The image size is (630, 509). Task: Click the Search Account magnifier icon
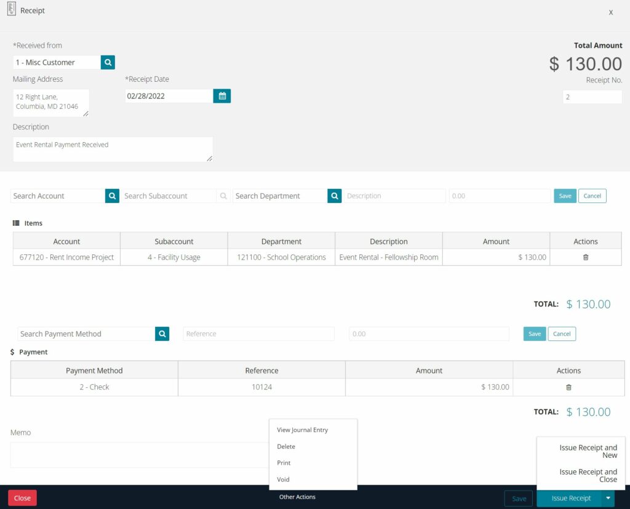112,195
